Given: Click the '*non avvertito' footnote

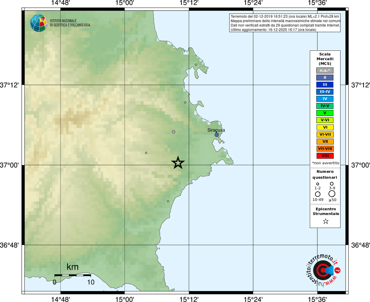Looking at the screenshot, I should point(326,163).
